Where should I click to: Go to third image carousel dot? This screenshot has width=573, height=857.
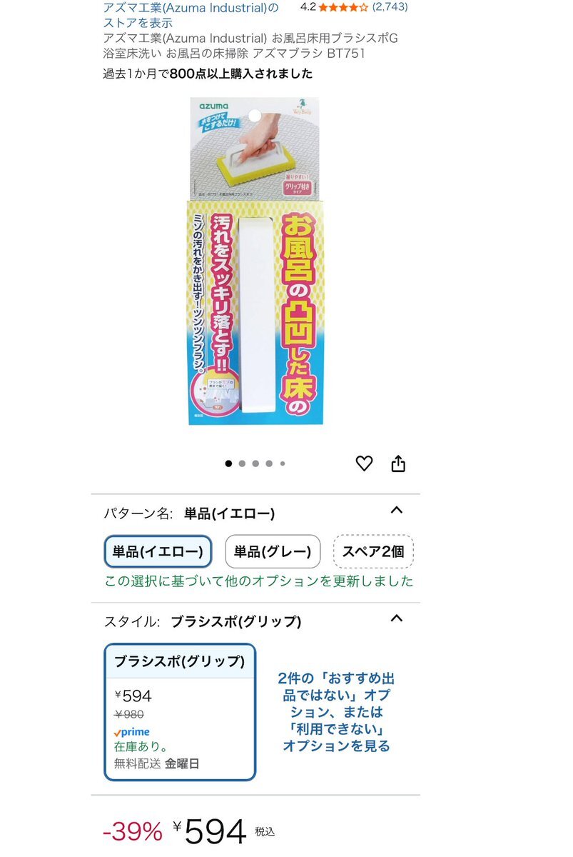click(x=255, y=463)
